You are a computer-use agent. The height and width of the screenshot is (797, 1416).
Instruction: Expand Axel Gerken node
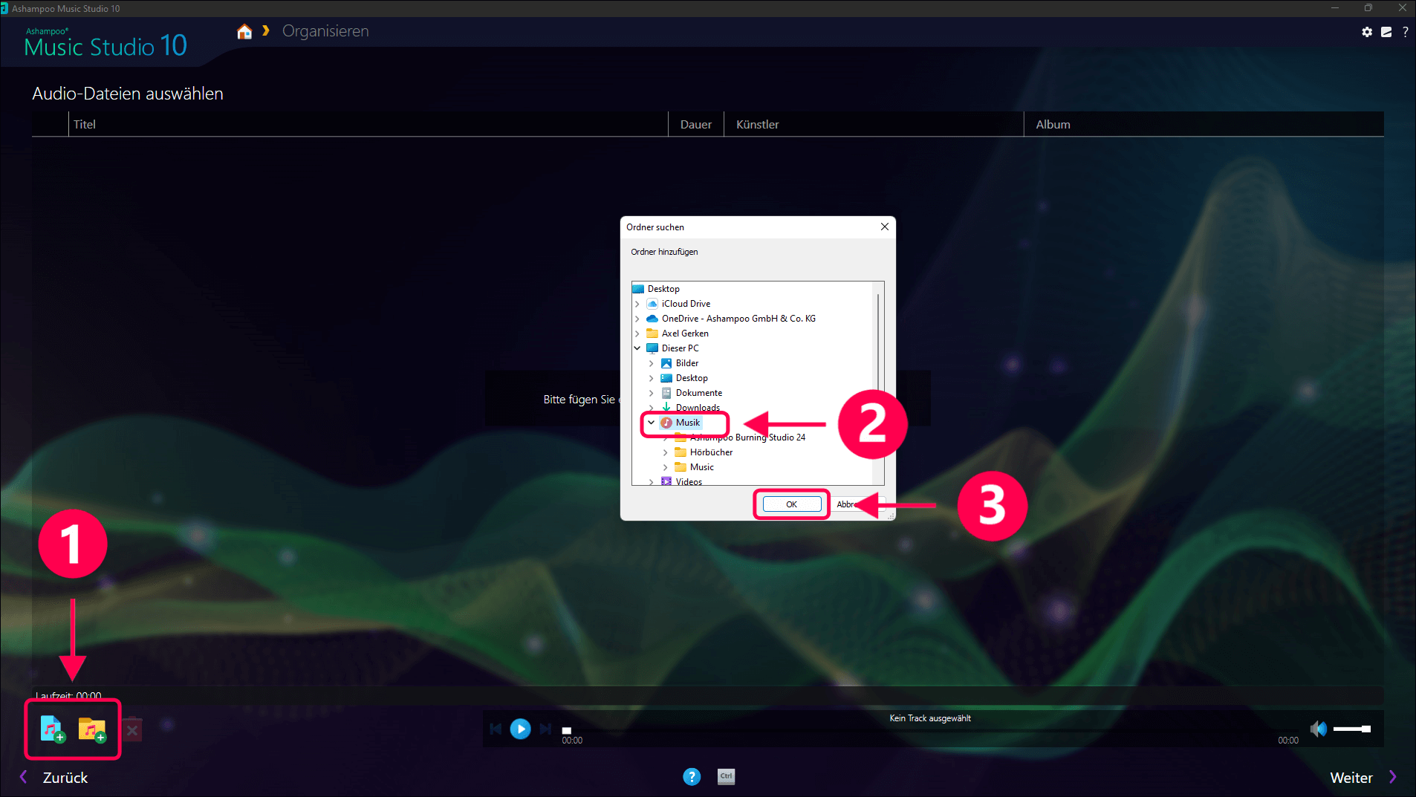point(637,334)
